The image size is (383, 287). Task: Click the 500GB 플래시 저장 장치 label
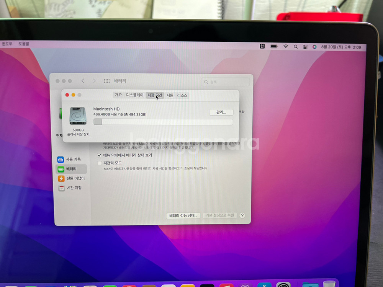78,132
